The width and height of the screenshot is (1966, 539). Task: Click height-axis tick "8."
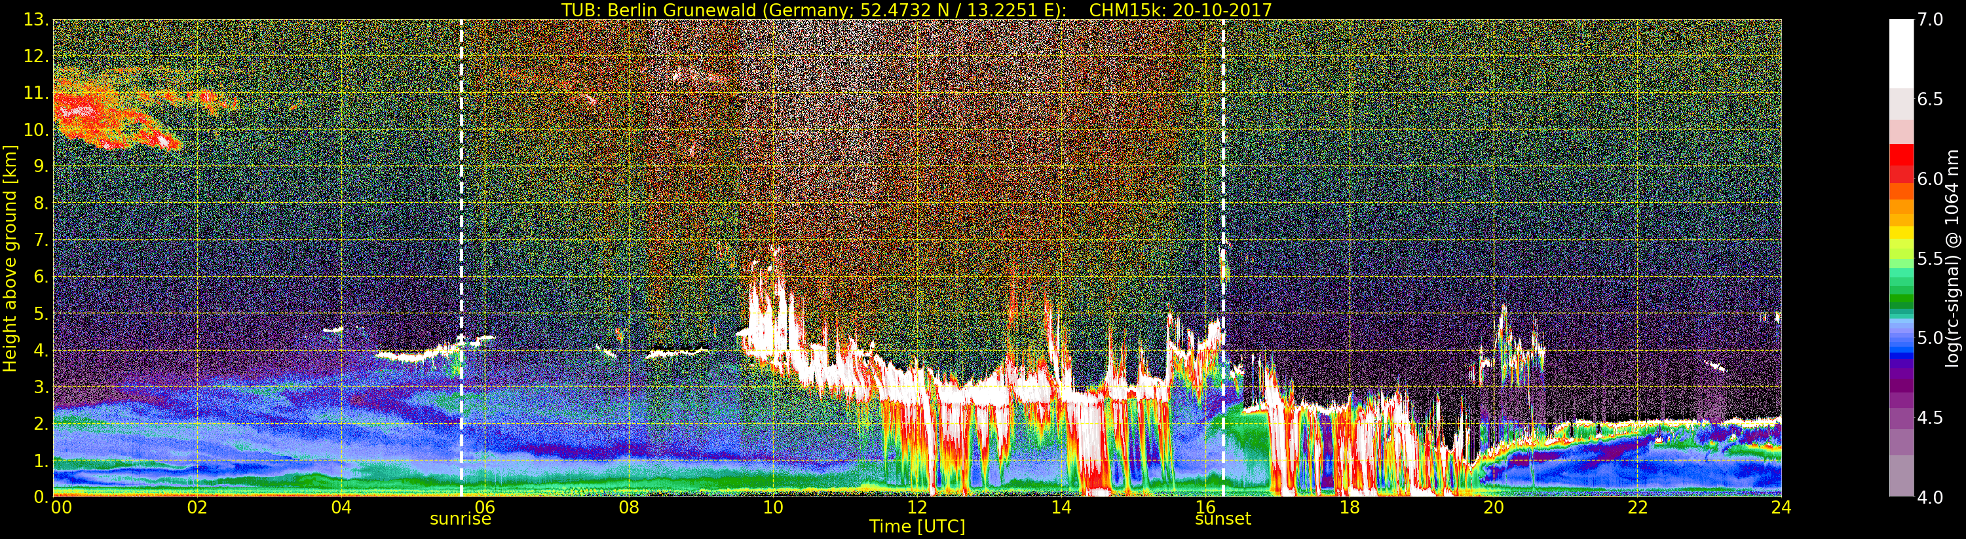(40, 203)
